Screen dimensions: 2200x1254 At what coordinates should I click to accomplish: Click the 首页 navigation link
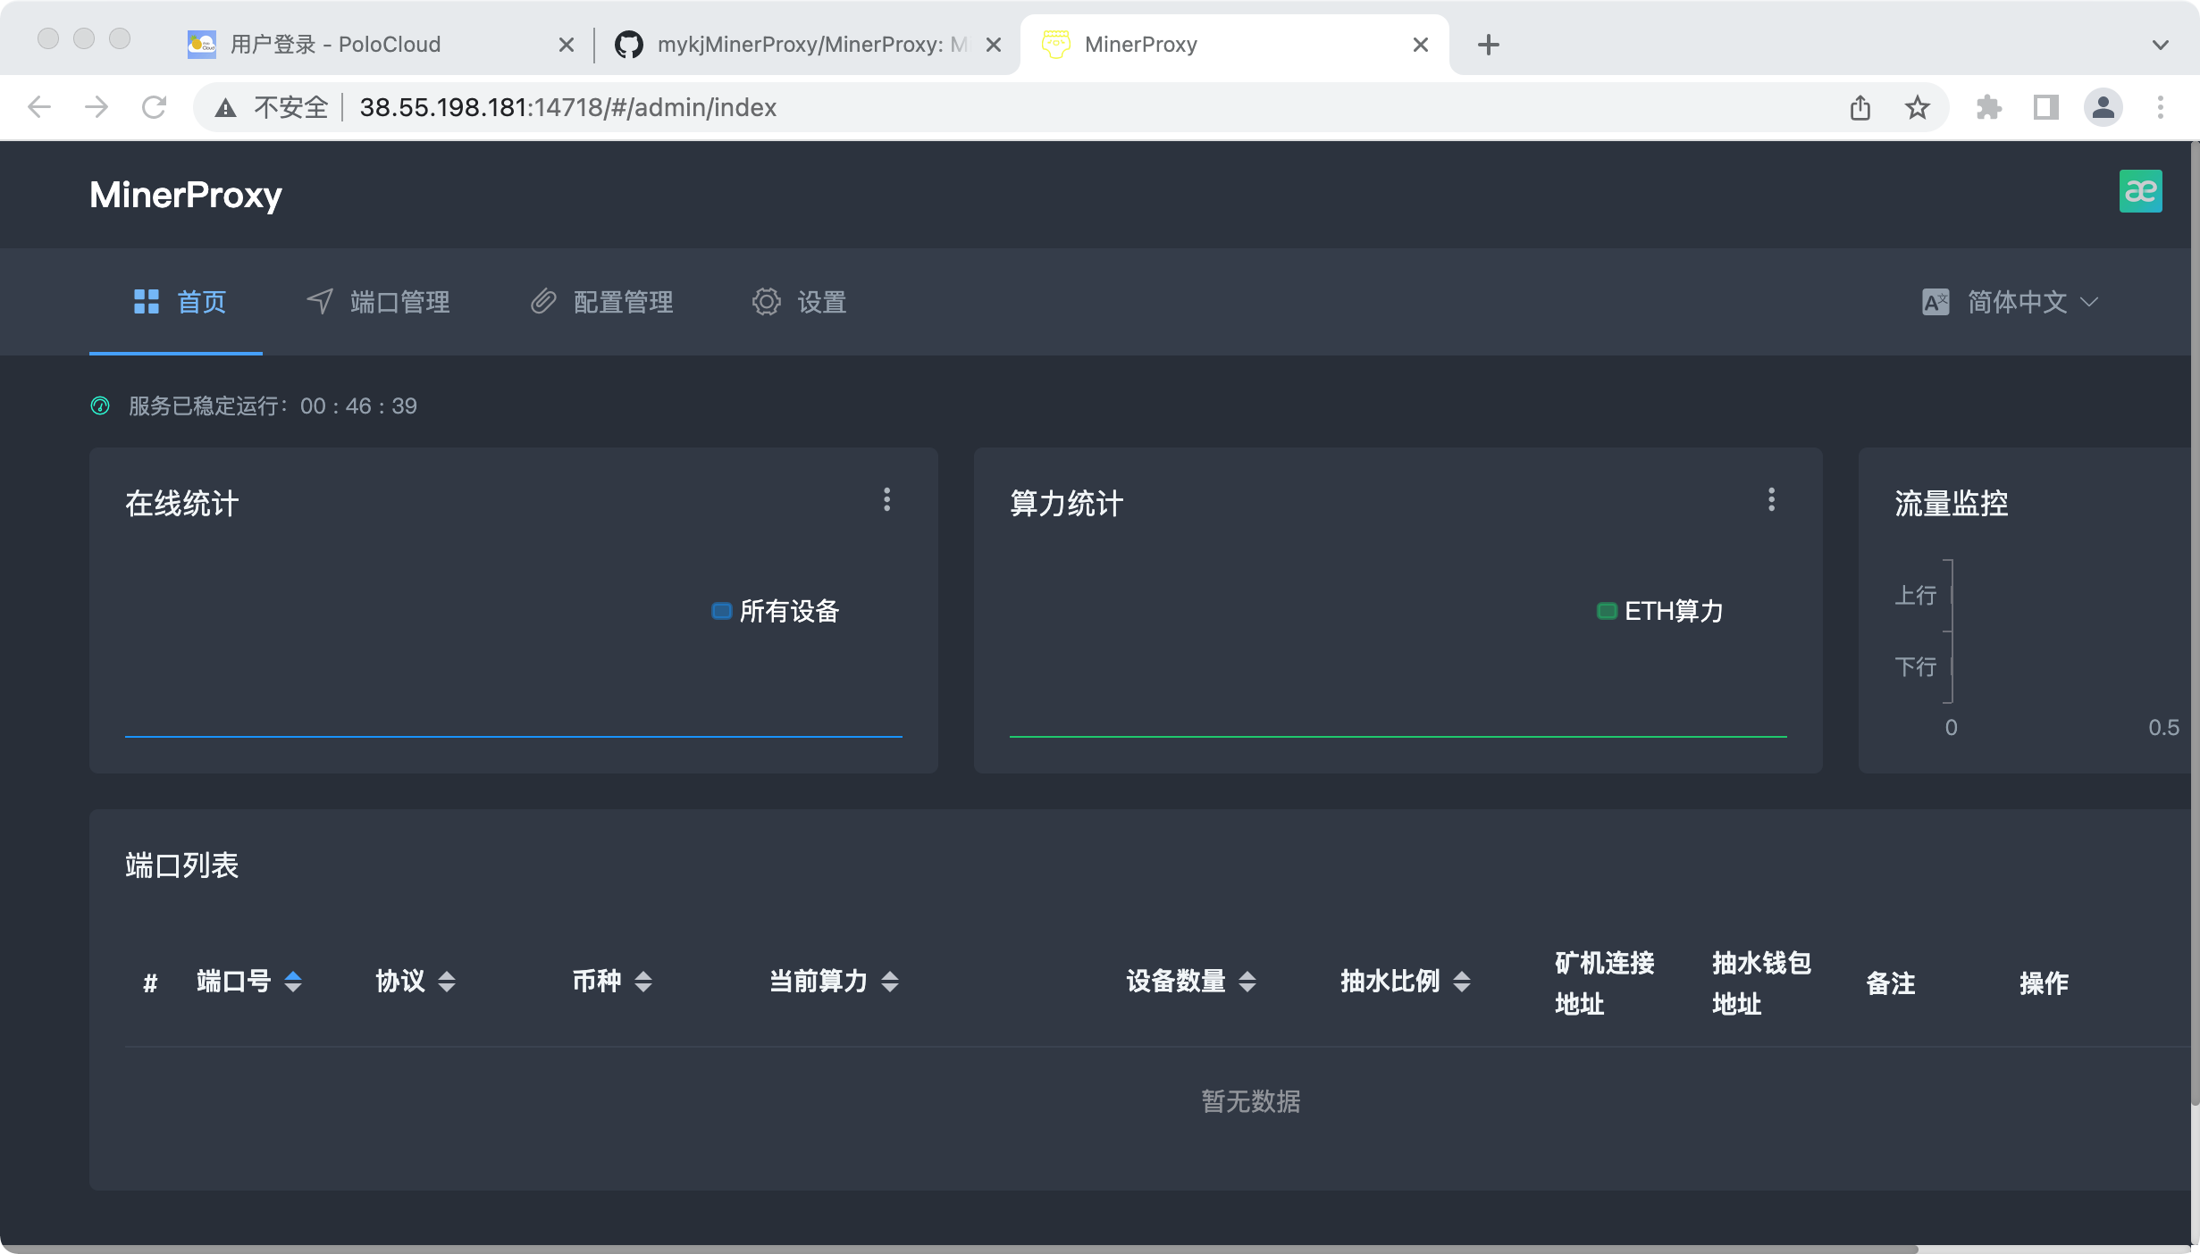pos(200,302)
